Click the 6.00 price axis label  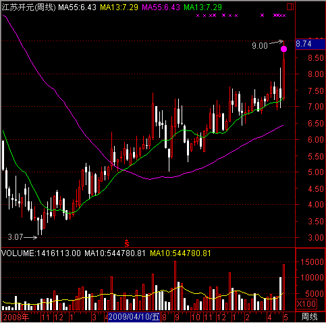[x=316, y=139]
